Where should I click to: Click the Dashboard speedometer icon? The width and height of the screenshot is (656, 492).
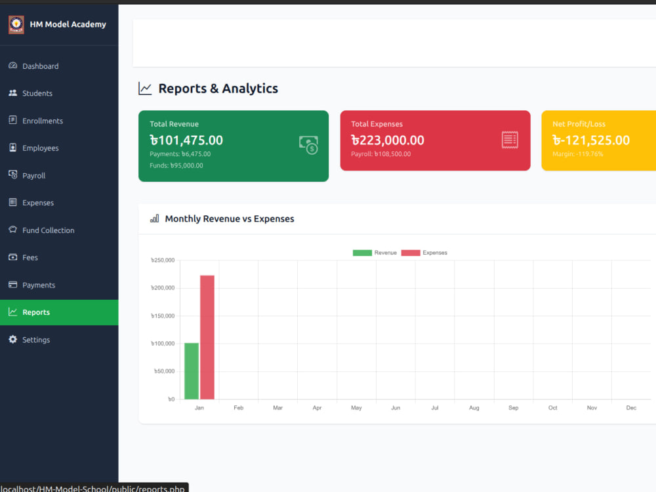(x=13, y=66)
